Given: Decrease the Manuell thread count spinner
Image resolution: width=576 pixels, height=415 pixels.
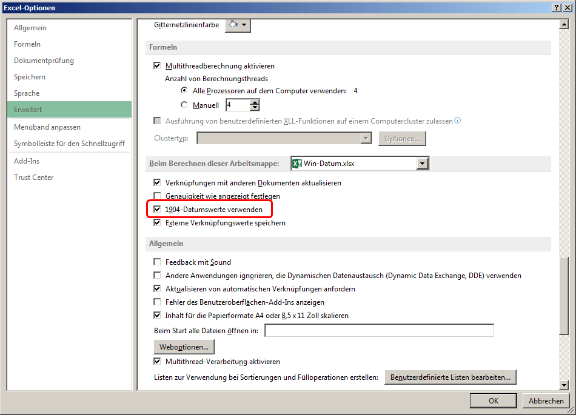Looking at the screenshot, I should [255, 108].
